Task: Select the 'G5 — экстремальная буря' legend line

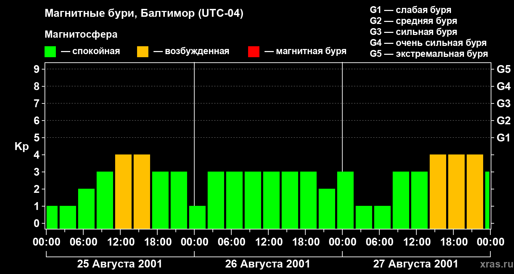Action: click(x=429, y=54)
